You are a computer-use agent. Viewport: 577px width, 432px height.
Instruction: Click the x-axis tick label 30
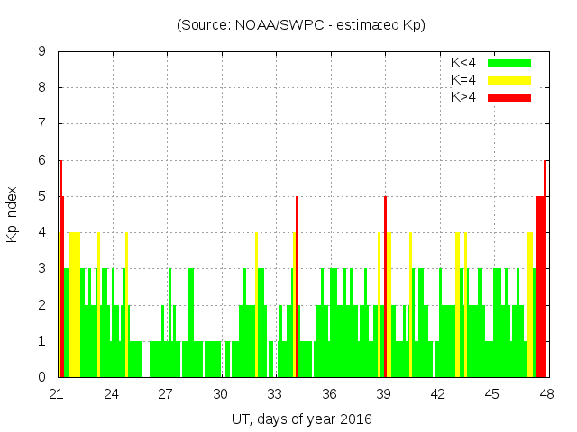220,394
